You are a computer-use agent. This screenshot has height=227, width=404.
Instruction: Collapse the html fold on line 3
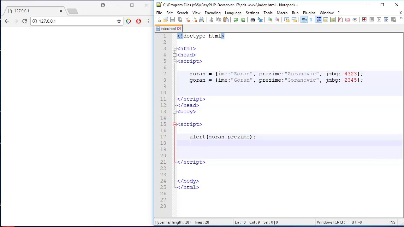175,49
